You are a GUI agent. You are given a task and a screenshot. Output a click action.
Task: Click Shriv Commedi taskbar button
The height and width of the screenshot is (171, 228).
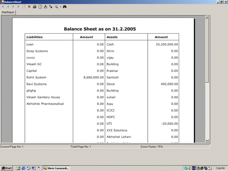[56, 168]
